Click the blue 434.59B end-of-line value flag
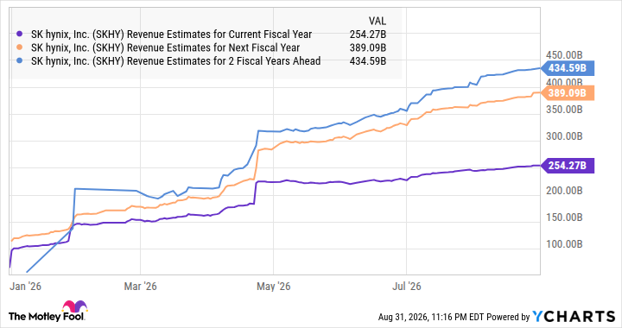This screenshot has width=622, height=328. [x=568, y=68]
